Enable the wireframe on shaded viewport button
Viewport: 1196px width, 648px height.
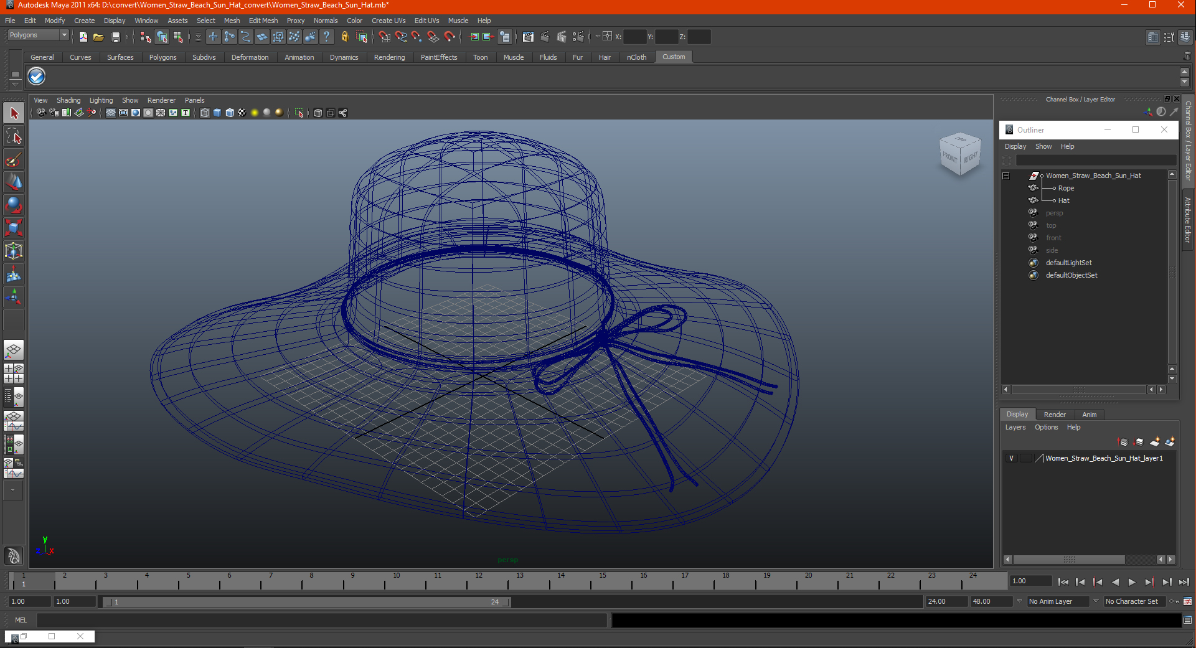pos(230,113)
